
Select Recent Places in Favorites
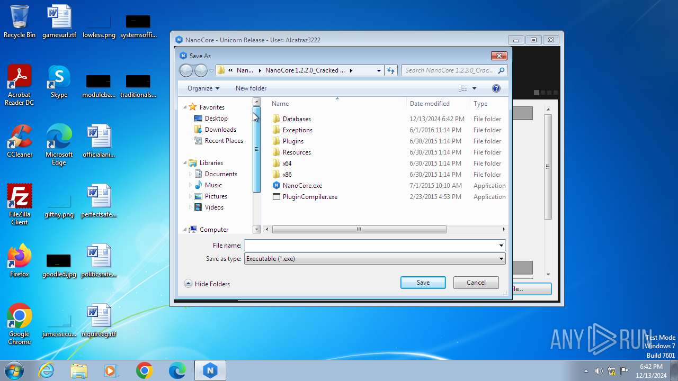(x=224, y=141)
